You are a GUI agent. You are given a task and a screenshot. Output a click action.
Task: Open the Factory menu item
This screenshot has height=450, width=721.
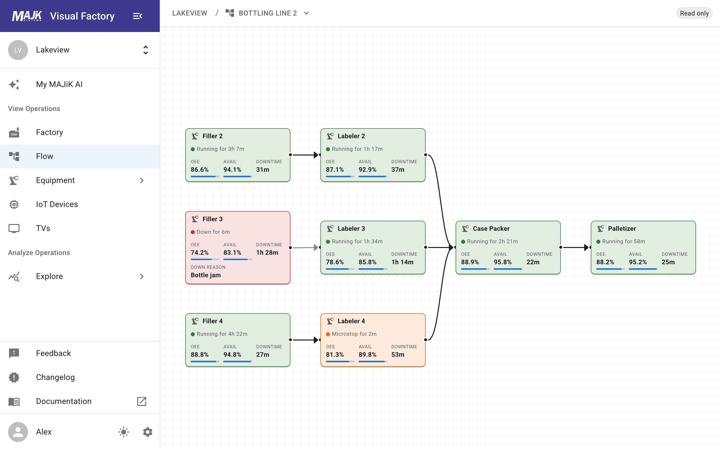pyautogui.click(x=80, y=132)
